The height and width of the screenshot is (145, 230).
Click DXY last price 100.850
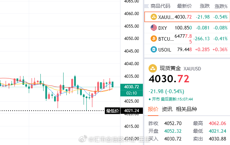(x=183, y=28)
